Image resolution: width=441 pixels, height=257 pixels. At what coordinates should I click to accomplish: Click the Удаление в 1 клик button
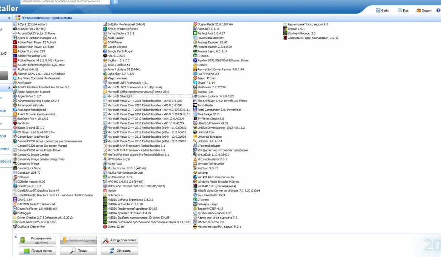(78, 240)
